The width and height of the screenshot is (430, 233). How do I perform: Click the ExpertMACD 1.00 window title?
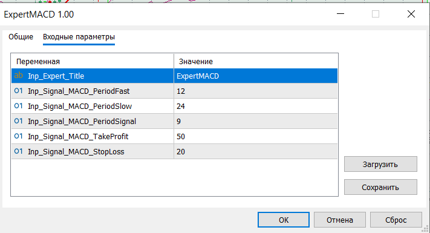[39, 15]
